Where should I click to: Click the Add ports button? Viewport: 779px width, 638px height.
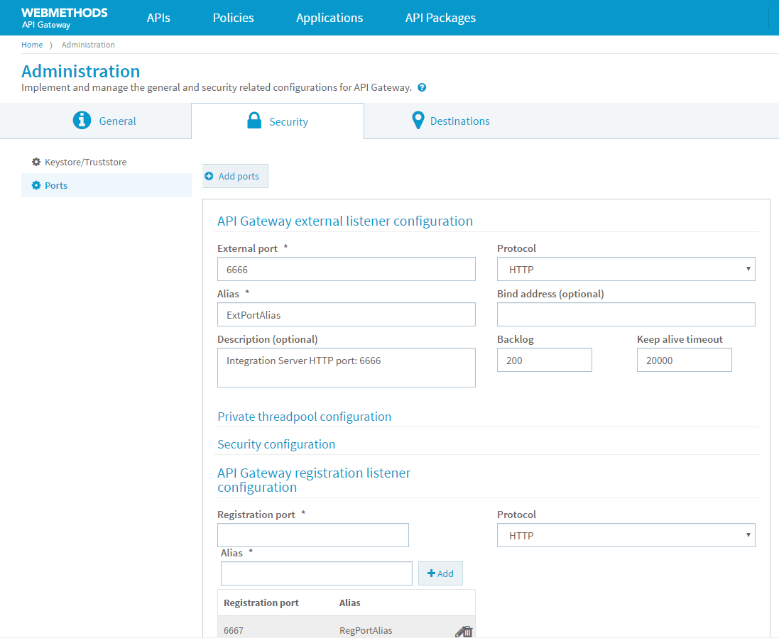coord(235,175)
